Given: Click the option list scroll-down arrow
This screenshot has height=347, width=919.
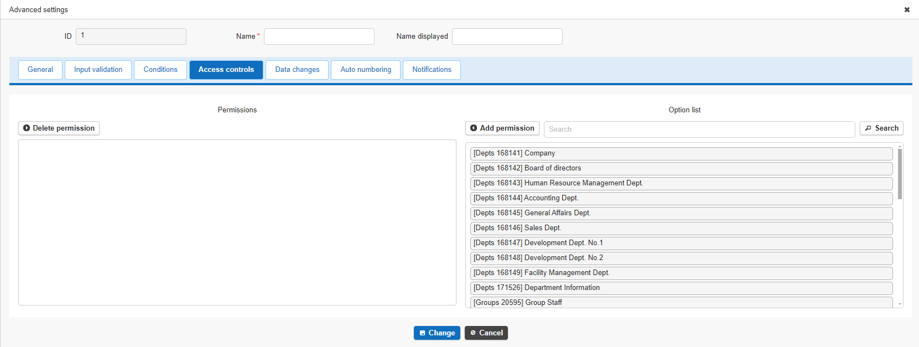Looking at the screenshot, I should pyautogui.click(x=900, y=304).
